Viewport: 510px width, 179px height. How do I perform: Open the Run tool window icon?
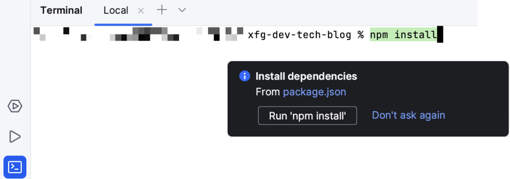pyautogui.click(x=15, y=137)
